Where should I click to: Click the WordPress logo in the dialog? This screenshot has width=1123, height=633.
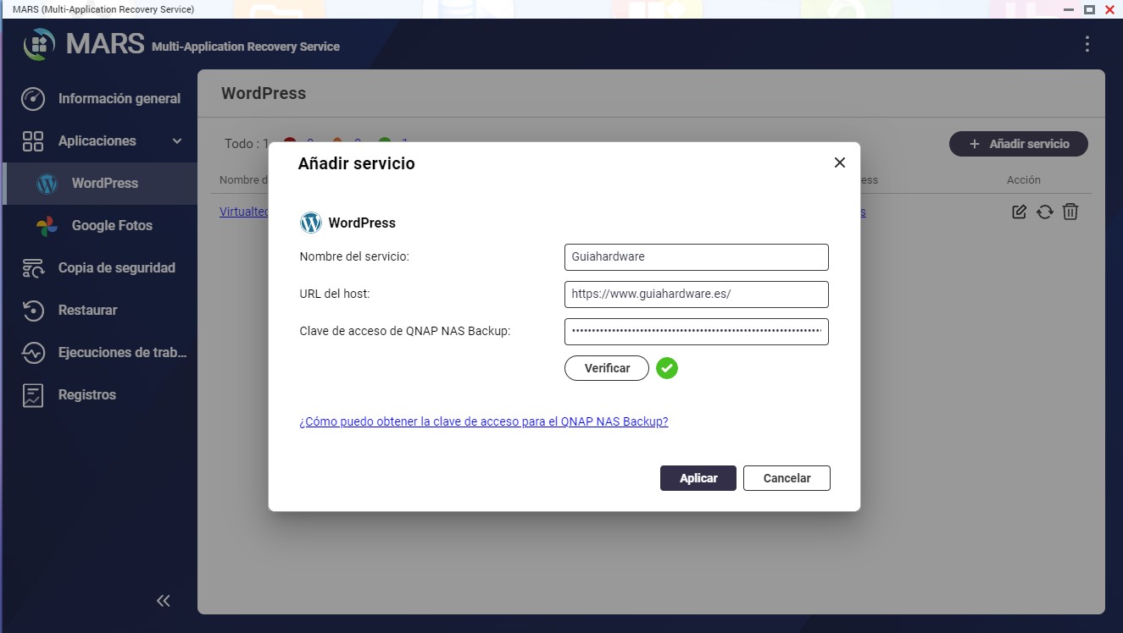coord(311,223)
